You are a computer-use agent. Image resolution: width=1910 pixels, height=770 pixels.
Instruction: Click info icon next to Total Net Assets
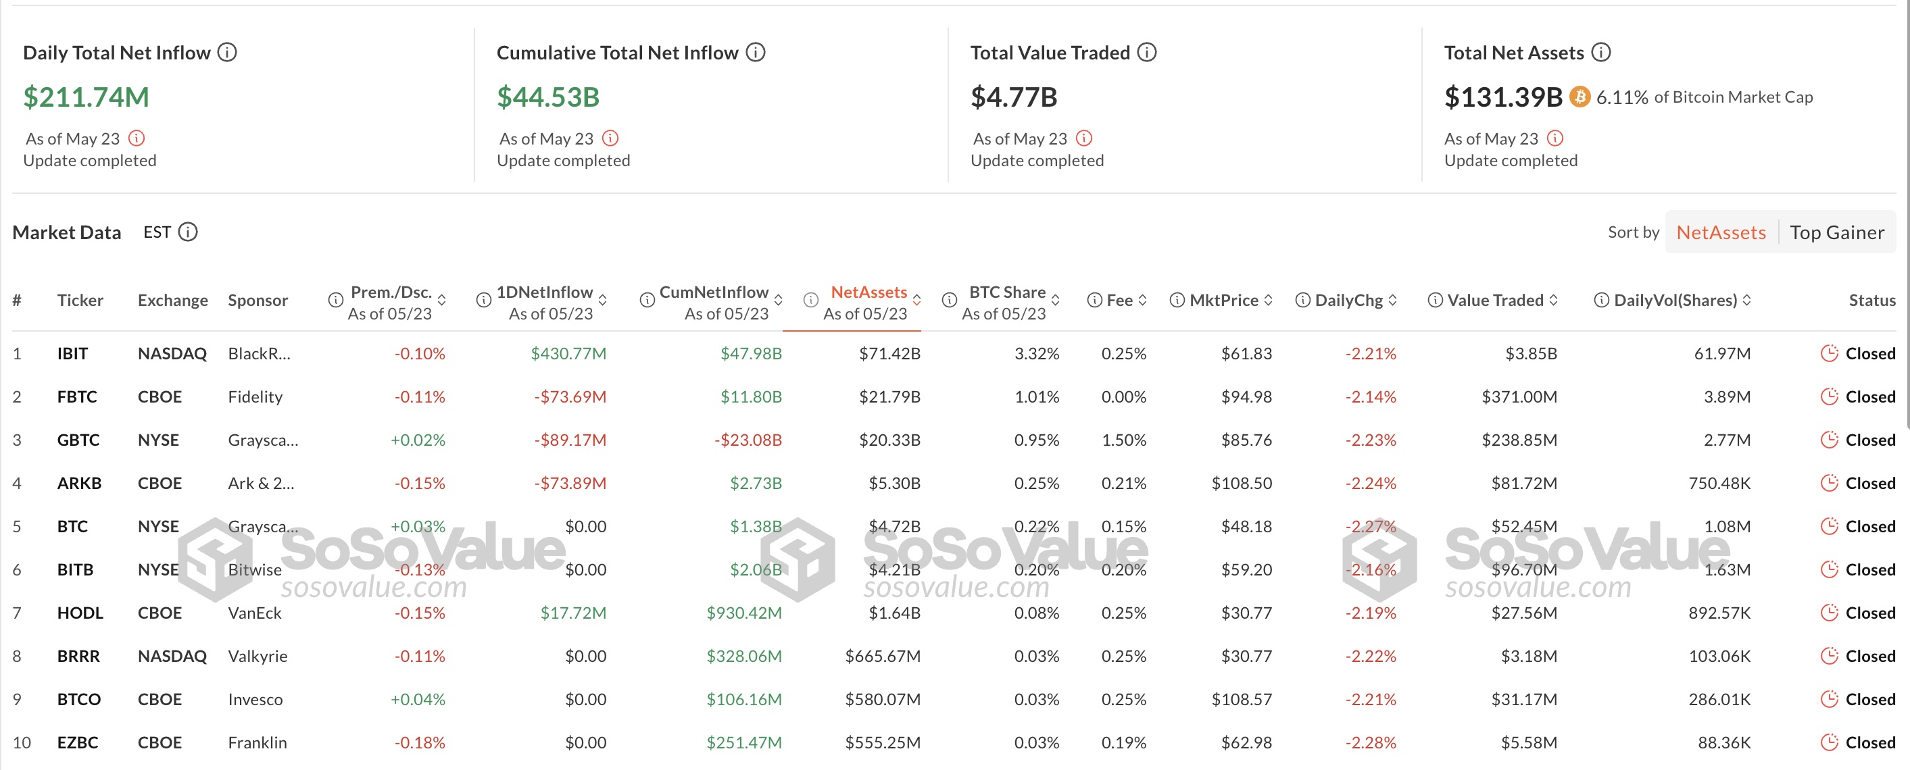1602,53
